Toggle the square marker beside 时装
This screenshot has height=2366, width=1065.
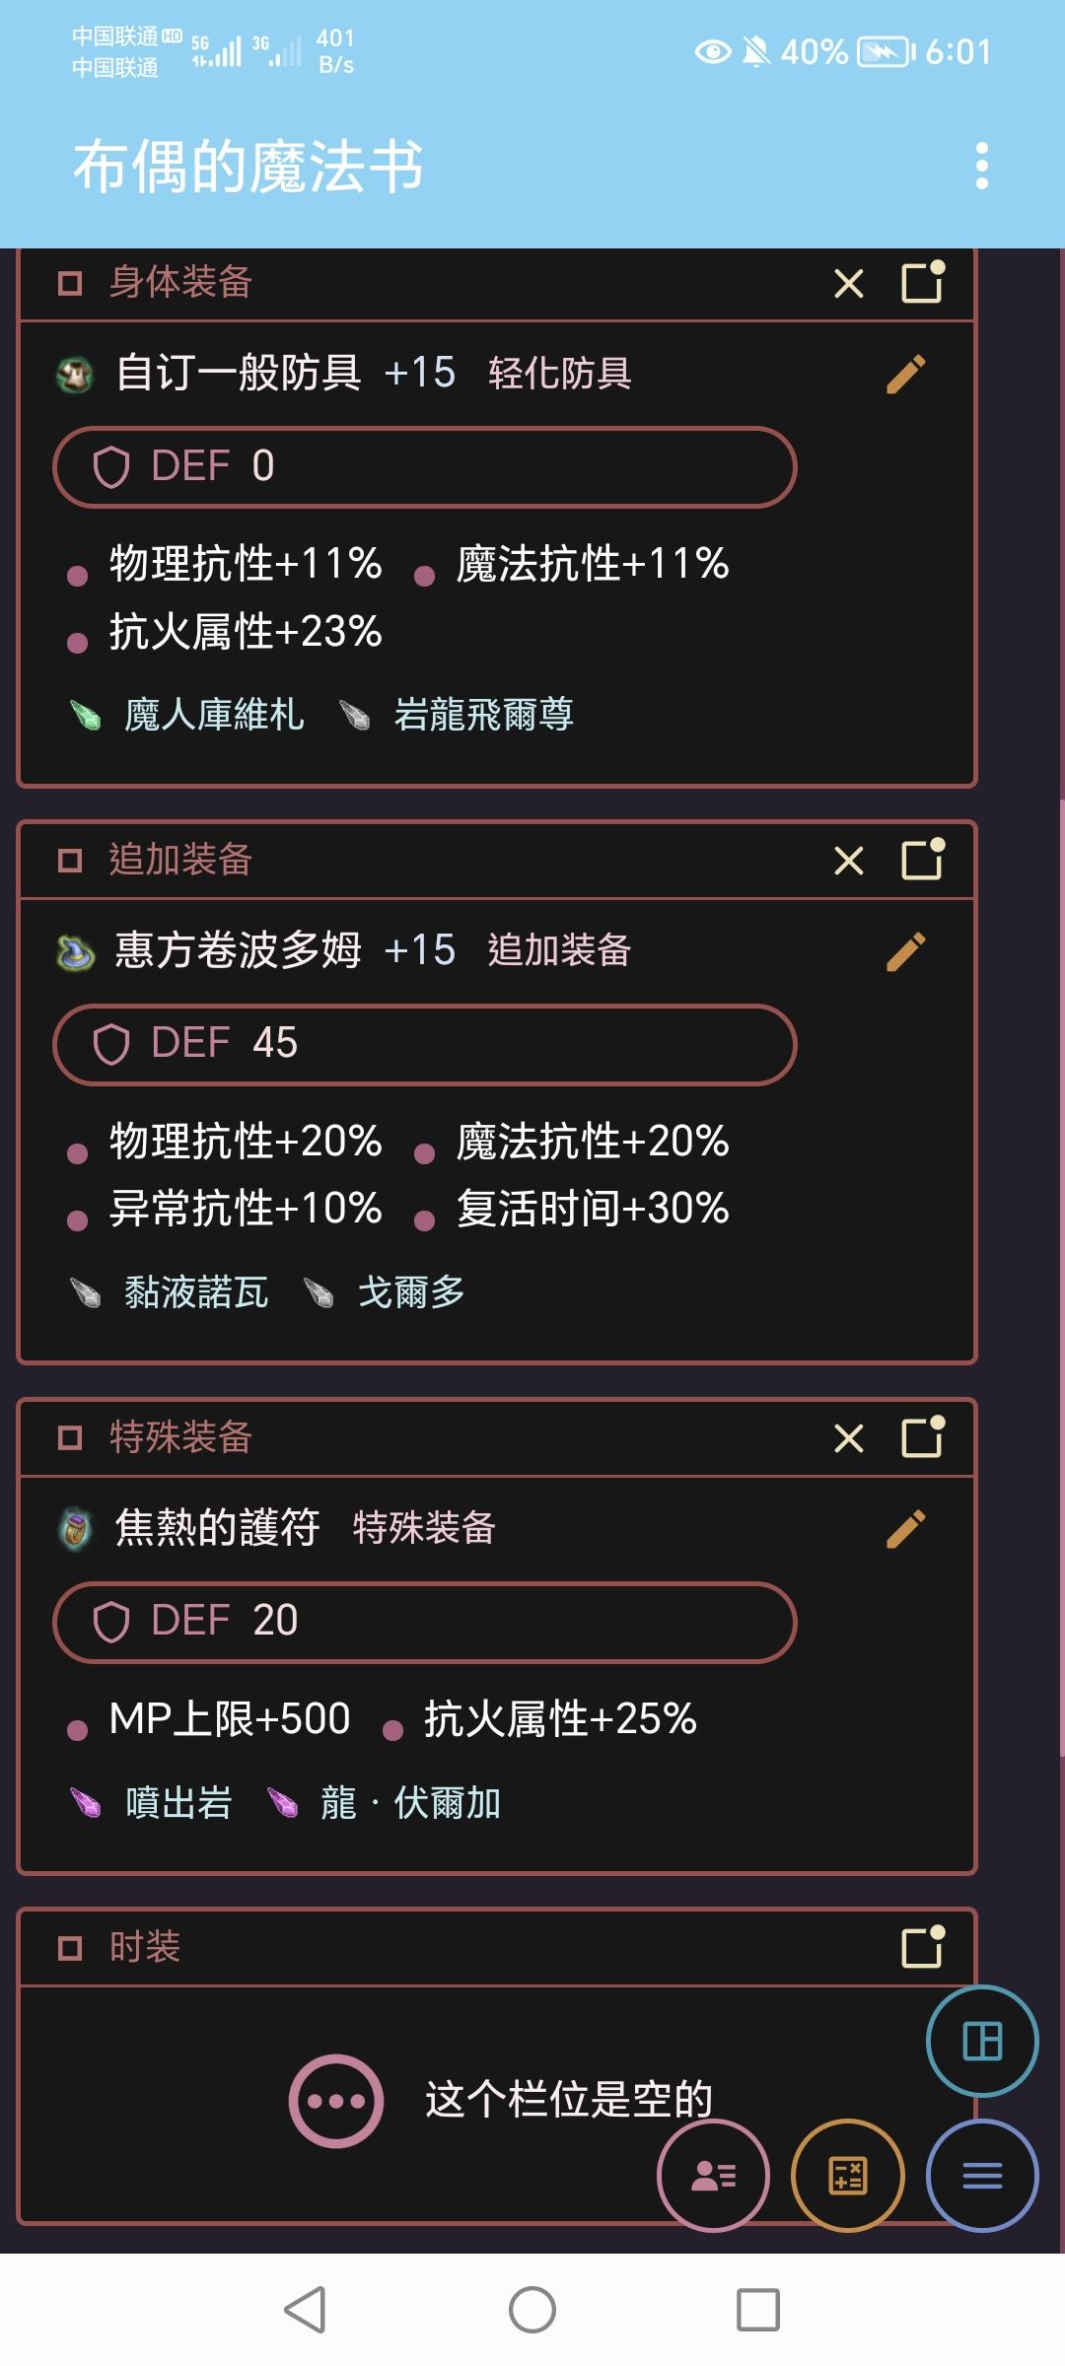70,1949
